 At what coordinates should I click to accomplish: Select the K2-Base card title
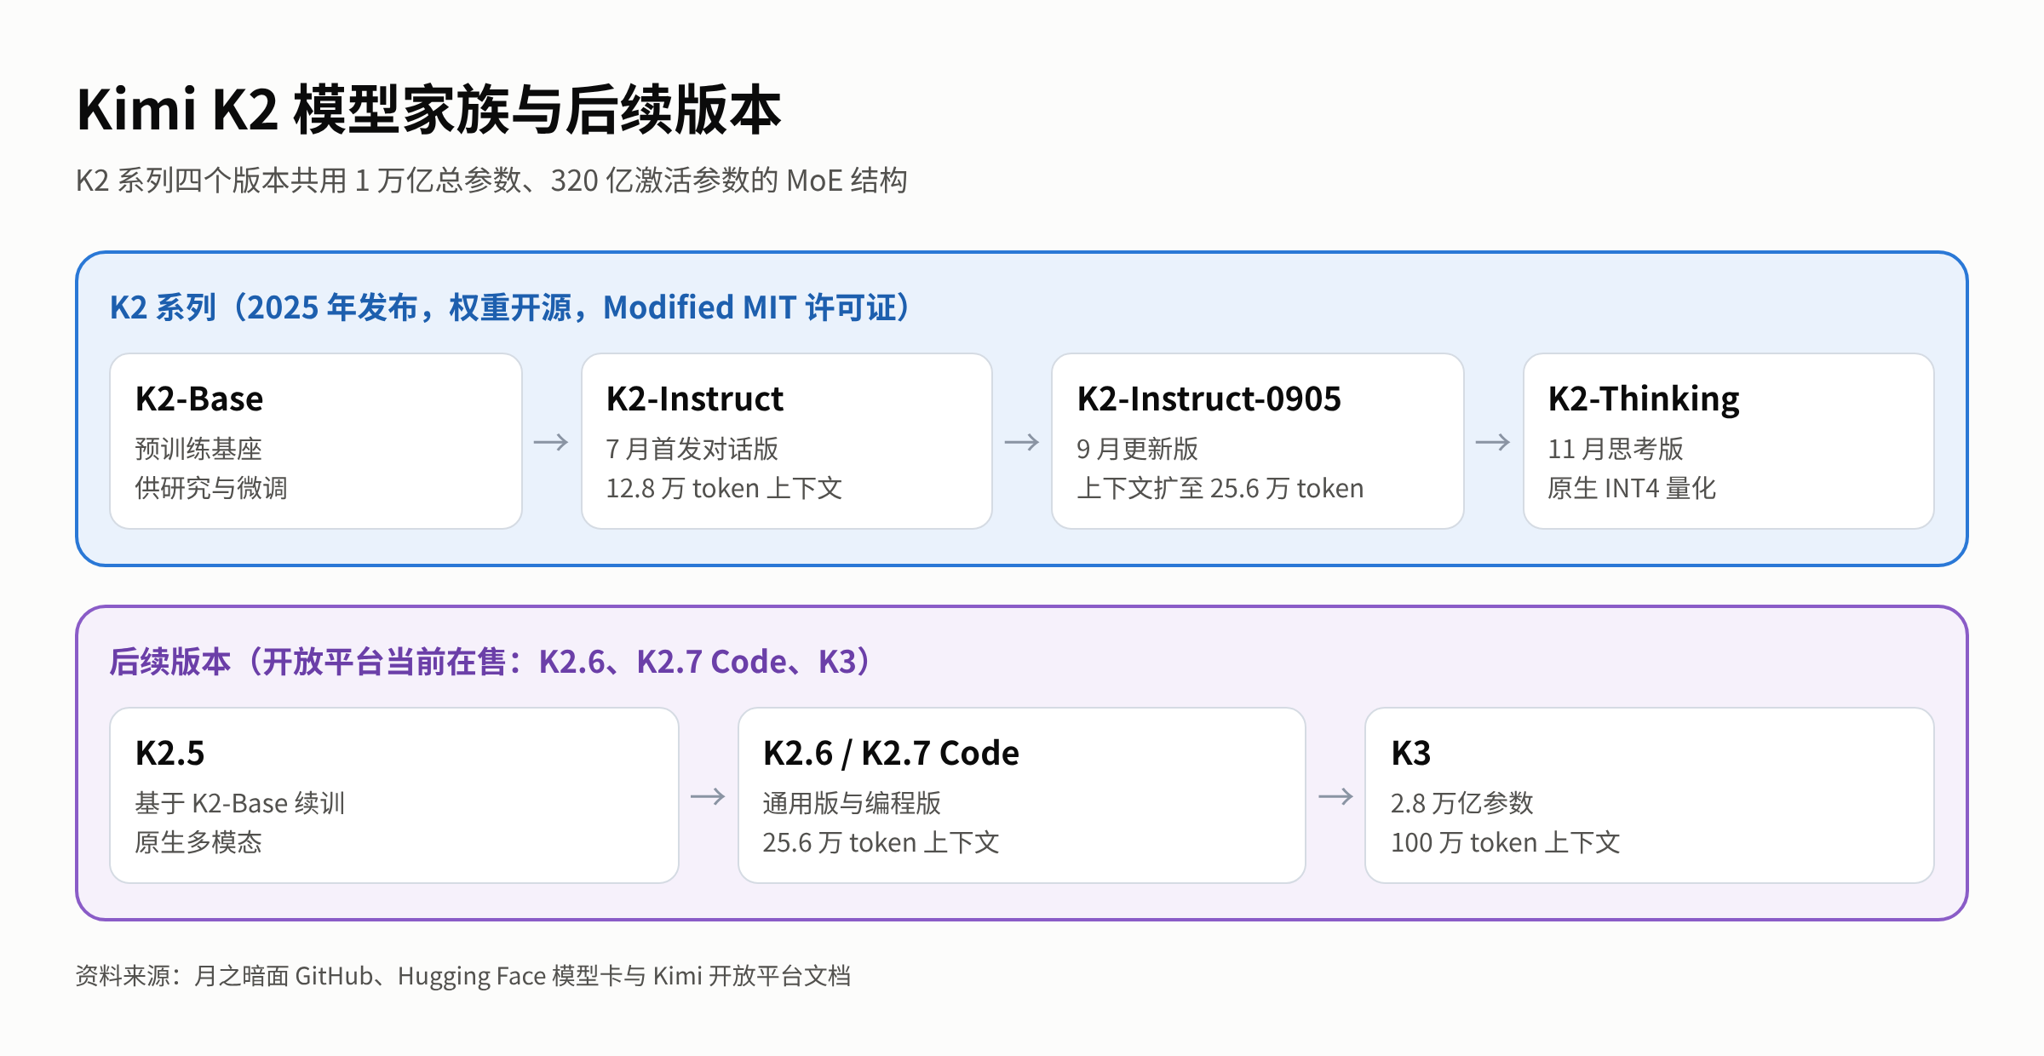pyautogui.click(x=199, y=399)
